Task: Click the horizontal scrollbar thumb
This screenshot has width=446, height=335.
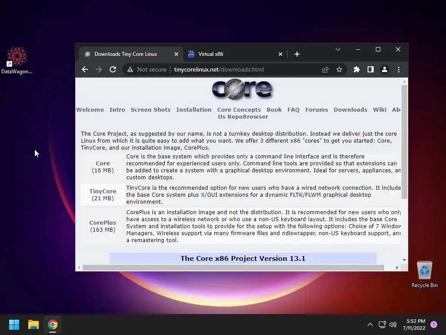Action: pyautogui.click(x=233, y=268)
